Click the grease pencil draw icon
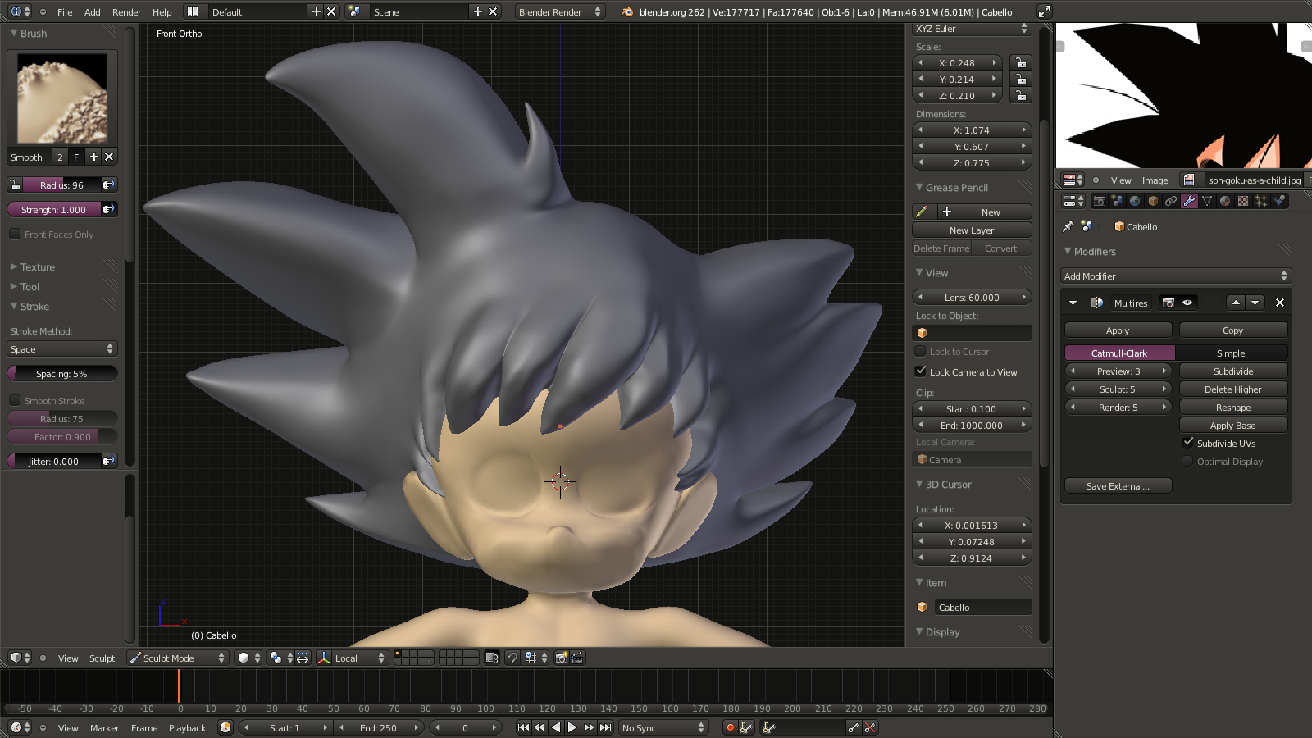This screenshot has height=738, width=1312. pyautogui.click(x=922, y=212)
